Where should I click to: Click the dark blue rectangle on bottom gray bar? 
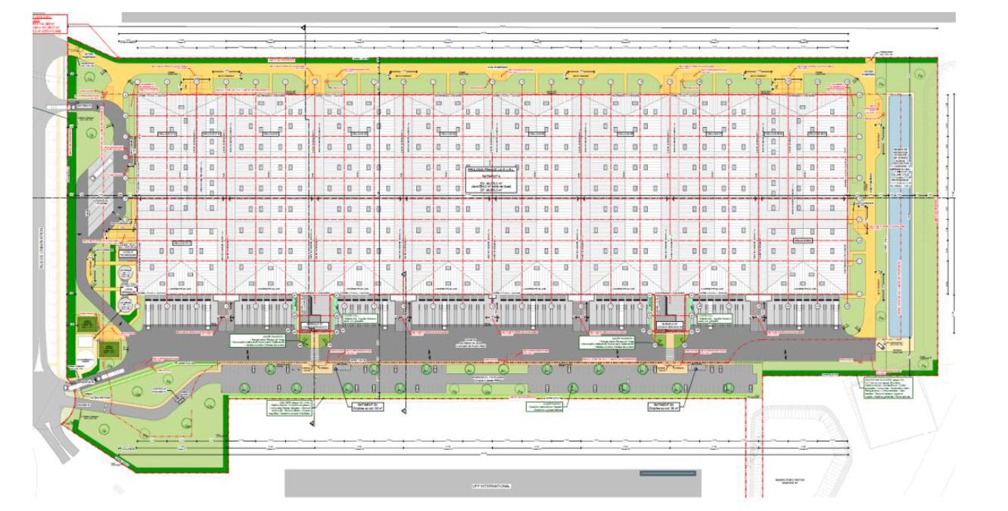[x=667, y=474]
